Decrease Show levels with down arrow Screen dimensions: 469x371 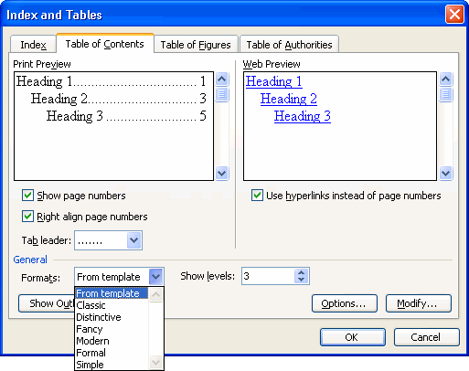301,280
